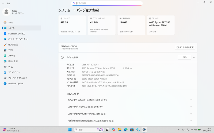Open Bluetooth とデバイス settings
The width and height of the screenshot is (214, 133).
click(22, 34)
